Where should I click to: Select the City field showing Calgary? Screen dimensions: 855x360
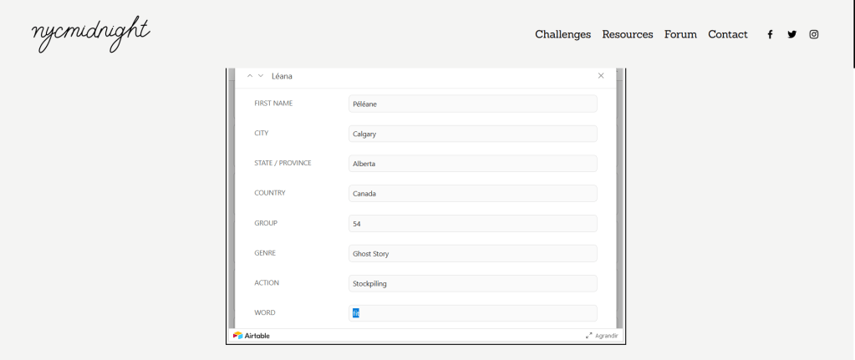pyautogui.click(x=472, y=134)
